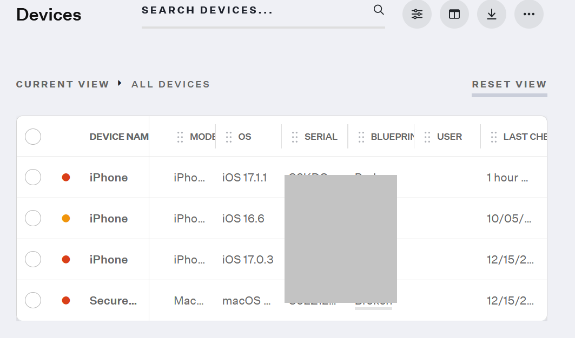Click the drag handle beside SERIAL column
The height and width of the screenshot is (338, 575).
(295, 137)
